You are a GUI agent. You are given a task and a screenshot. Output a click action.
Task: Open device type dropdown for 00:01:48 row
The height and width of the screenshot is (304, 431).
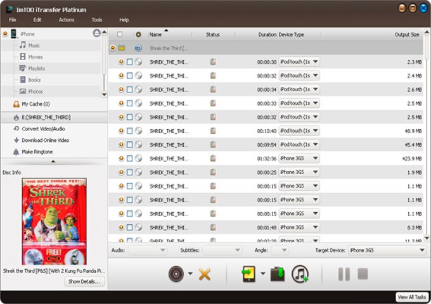(x=299, y=227)
